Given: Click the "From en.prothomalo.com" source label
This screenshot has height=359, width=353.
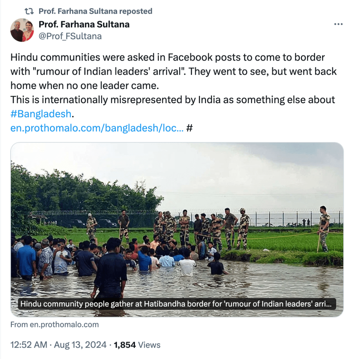Looking at the screenshot, I should coord(55,324).
